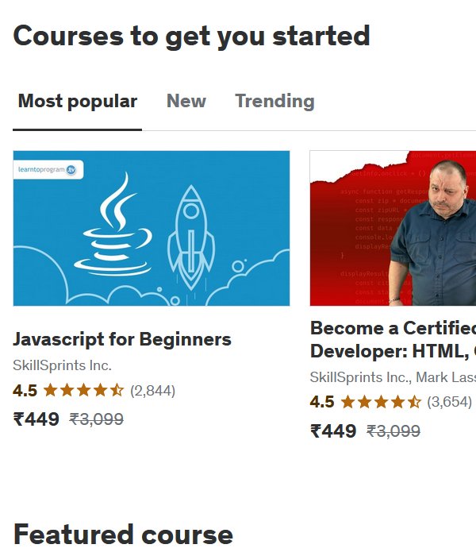Click the Featured course heading

tap(123, 535)
